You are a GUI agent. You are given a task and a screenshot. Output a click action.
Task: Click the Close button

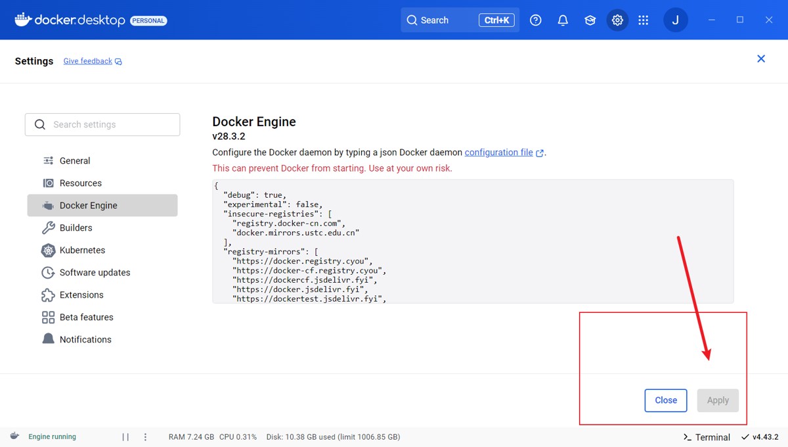click(x=666, y=400)
